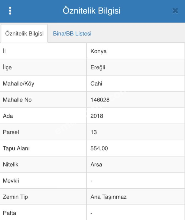Click Zemin Tip value Ana Taşınmaz
Viewport: 185px width, 220px height.
click(108, 197)
